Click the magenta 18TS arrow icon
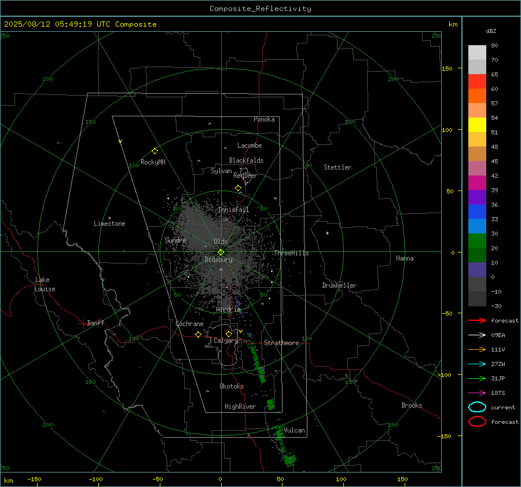Screen dimensions: 521x487 [477, 393]
